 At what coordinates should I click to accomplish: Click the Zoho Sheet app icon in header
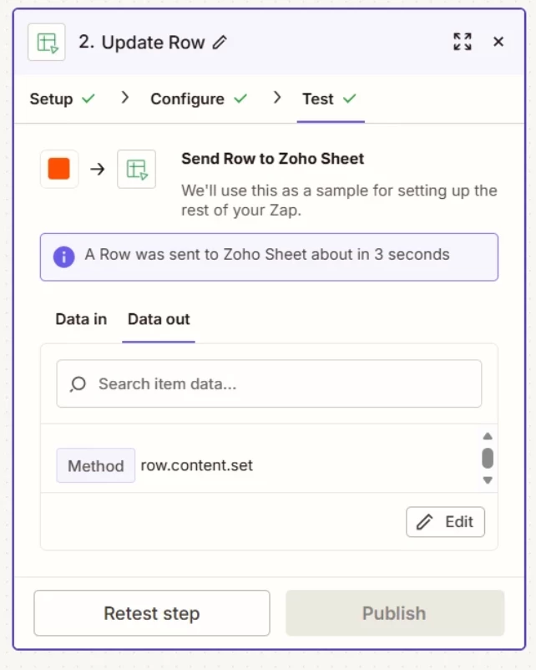point(47,43)
